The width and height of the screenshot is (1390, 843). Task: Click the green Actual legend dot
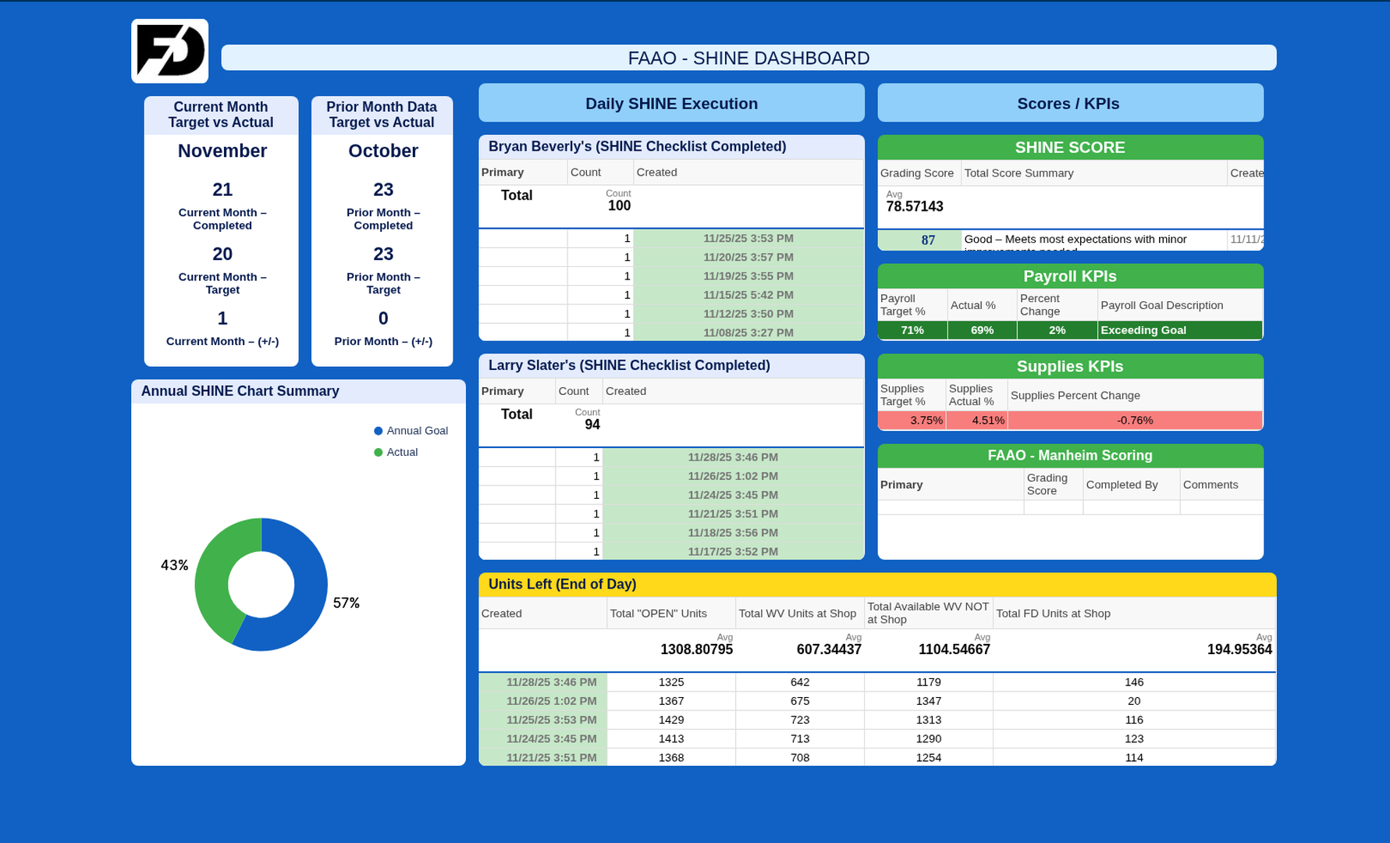pyautogui.click(x=379, y=452)
